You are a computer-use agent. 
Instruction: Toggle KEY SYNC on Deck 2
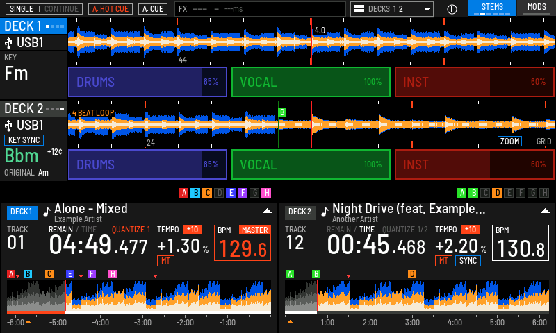click(24, 140)
